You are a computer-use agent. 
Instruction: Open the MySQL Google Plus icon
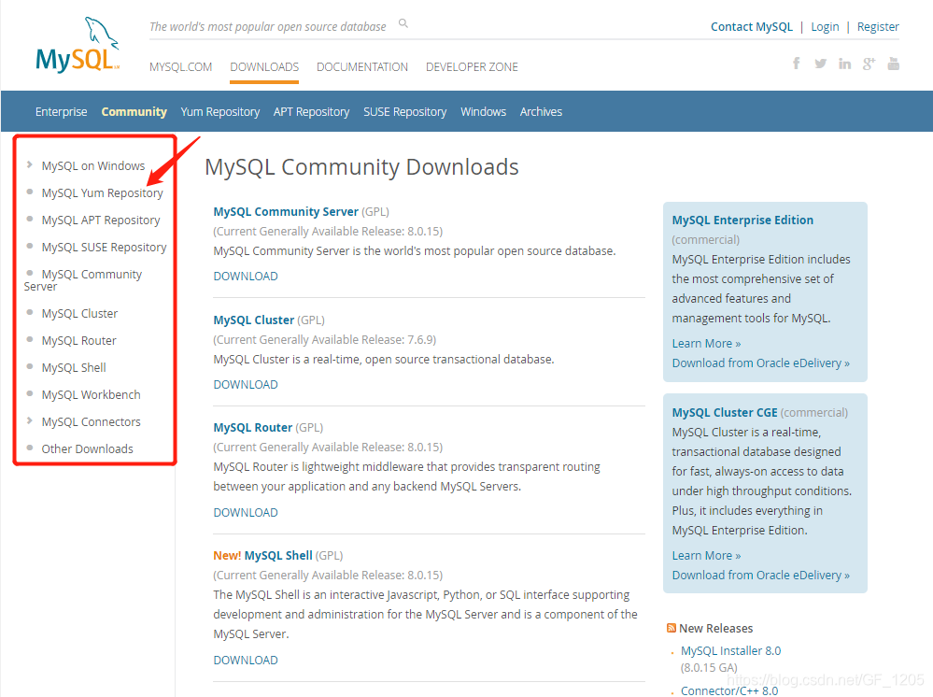click(869, 64)
